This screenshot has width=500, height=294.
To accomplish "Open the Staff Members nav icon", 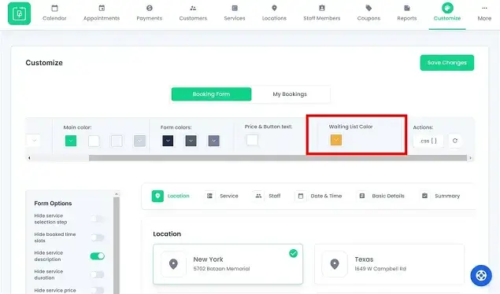I will 322,8.
